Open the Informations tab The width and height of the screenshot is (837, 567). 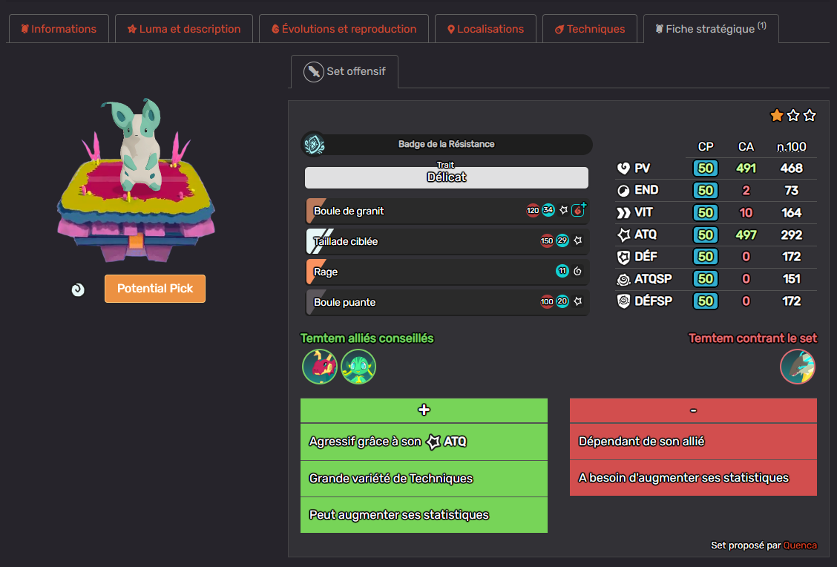coord(59,29)
